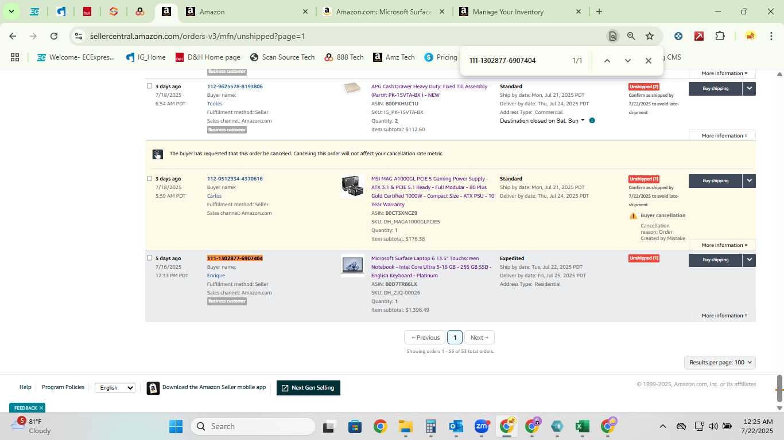Close the find-in-page bar
Screen dimensions: 784x440
click(649, 61)
